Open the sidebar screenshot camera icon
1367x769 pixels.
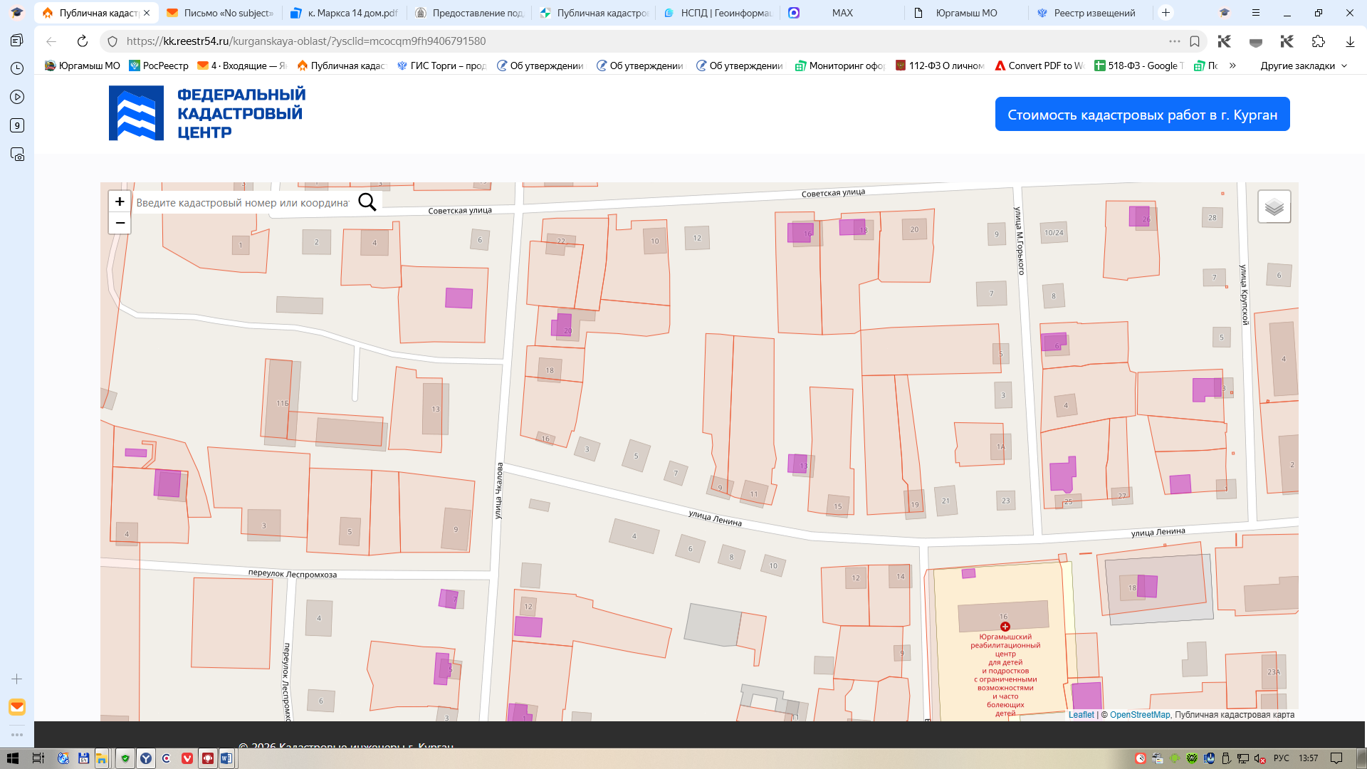17,154
